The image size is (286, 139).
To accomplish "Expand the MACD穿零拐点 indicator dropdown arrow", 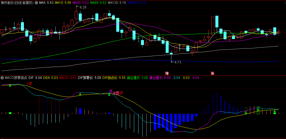I will pyautogui.click(x=2, y=78).
